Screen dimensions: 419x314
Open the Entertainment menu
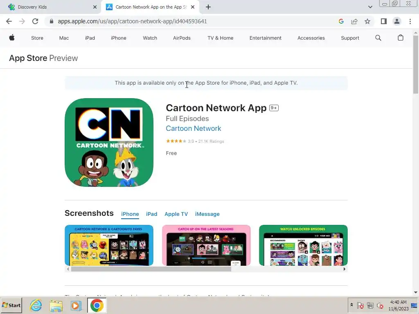(x=265, y=38)
